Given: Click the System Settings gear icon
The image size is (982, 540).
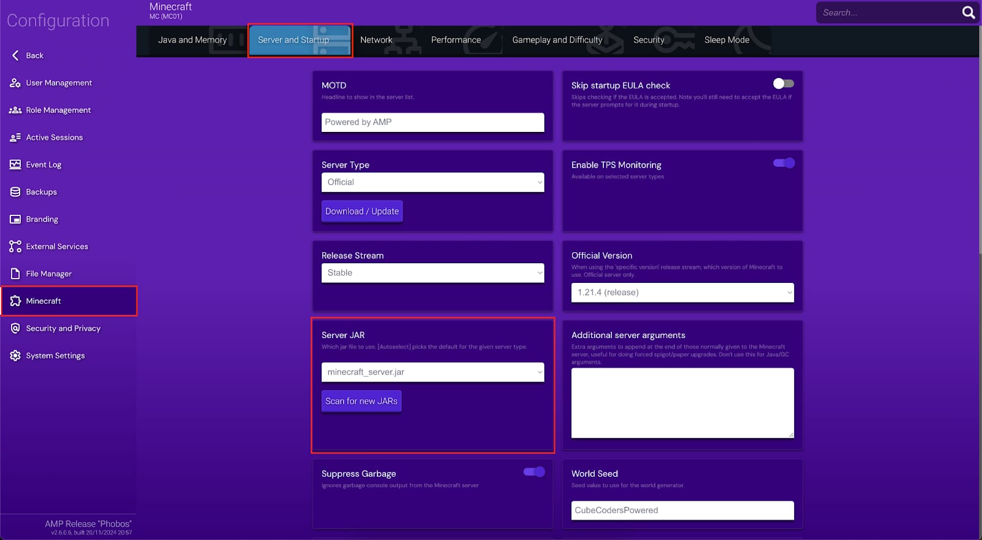Looking at the screenshot, I should pyautogui.click(x=15, y=356).
